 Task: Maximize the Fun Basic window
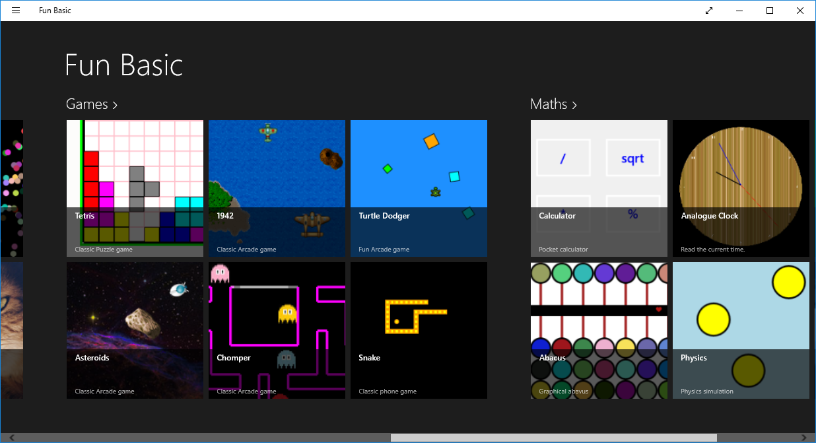coord(770,11)
